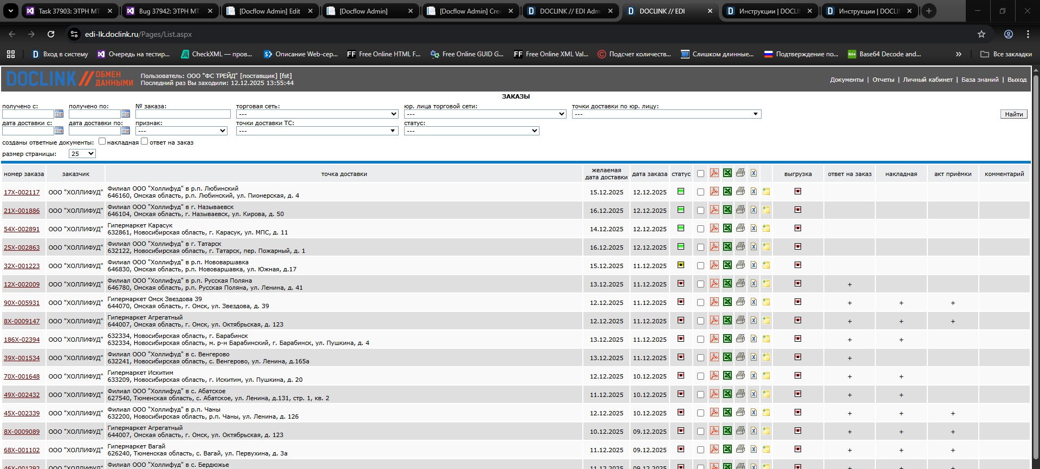Open the 'торговая сеть' dropdown
This screenshot has height=469, width=1040.
click(x=317, y=114)
